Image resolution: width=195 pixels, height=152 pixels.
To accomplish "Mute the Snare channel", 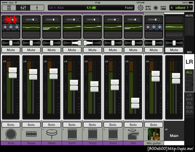I will [31, 50].
